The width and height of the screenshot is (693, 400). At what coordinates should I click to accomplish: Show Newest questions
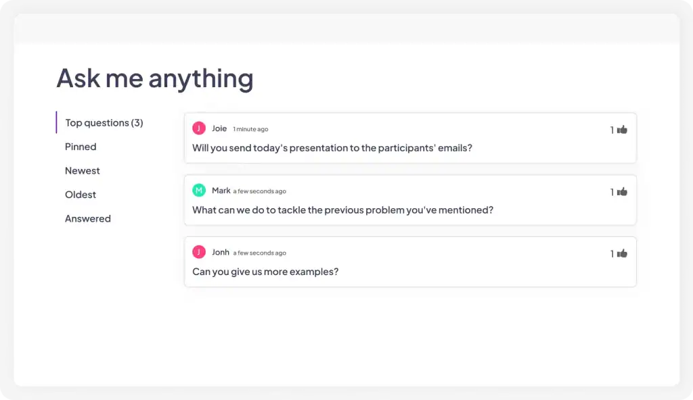click(x=82, y=171)
